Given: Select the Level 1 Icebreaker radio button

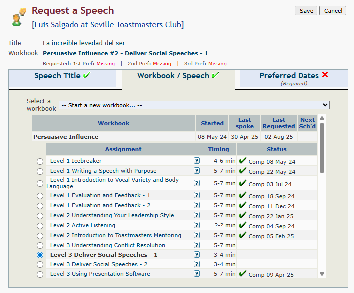Looking at the screenshot, I should pyautogui.click(x=40, y=161).
